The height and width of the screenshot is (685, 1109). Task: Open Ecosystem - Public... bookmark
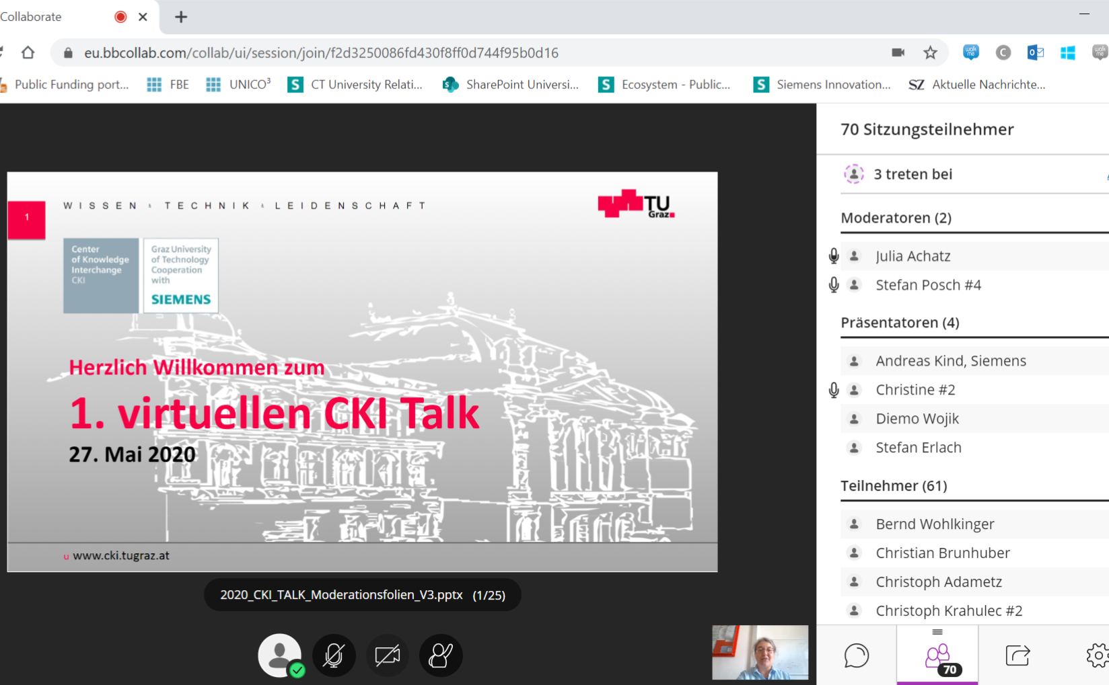tap(665, 84)
